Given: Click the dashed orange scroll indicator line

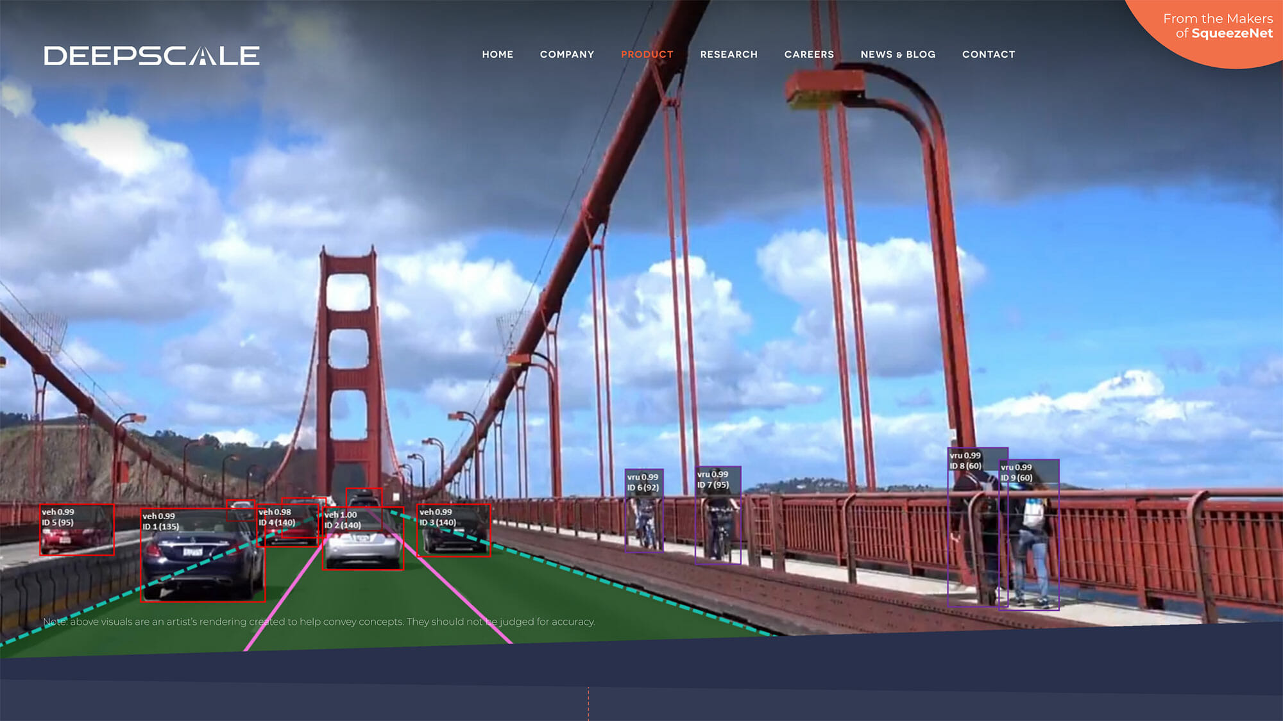Looking at the screenshot, I should point(588,704).
